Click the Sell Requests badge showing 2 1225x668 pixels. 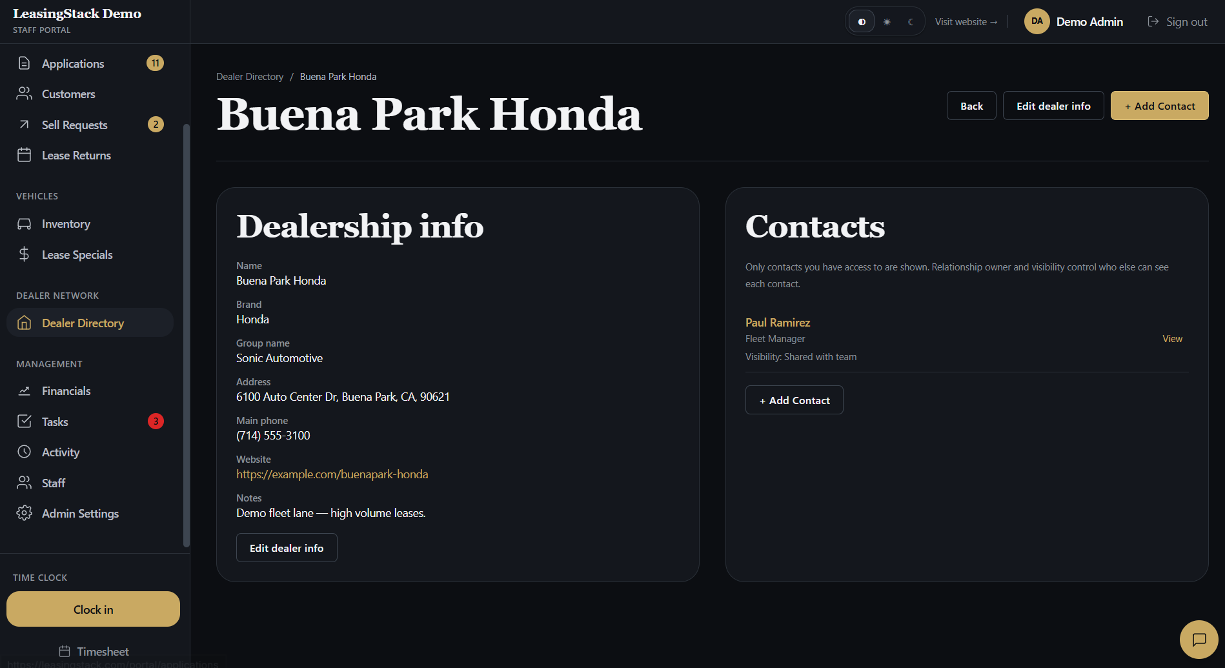156,125
